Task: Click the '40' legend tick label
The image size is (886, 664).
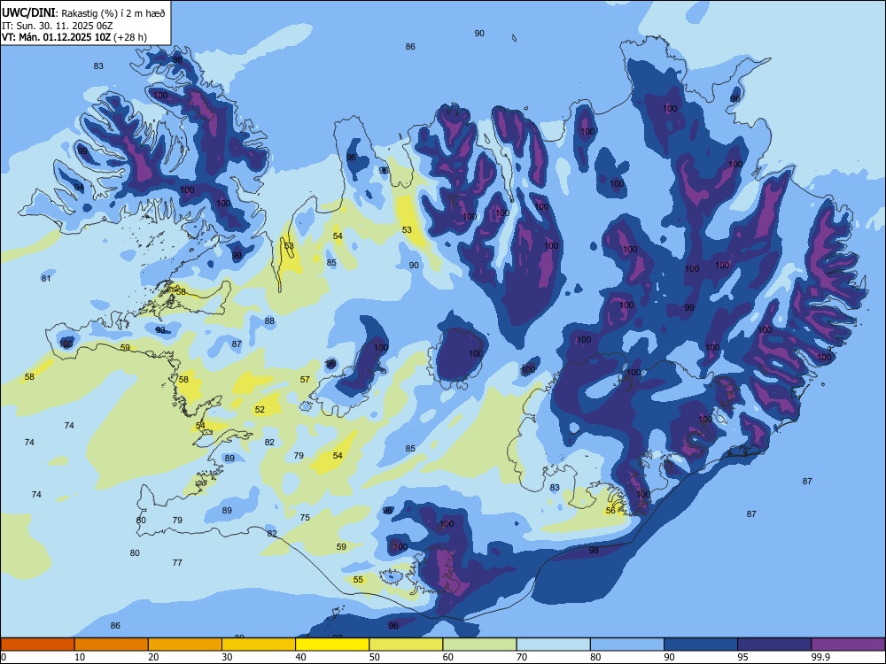Action: 300,657
